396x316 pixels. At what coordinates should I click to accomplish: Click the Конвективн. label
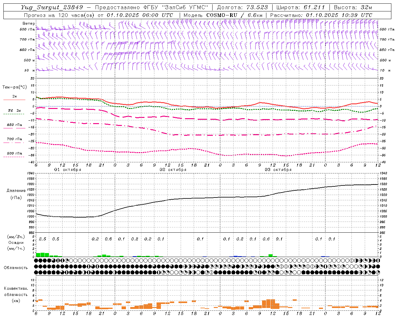[x=16, y=289]
